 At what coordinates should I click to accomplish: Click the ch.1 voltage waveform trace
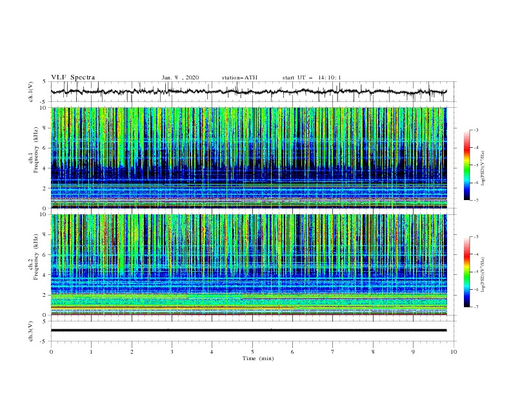(x=248, y=92)
